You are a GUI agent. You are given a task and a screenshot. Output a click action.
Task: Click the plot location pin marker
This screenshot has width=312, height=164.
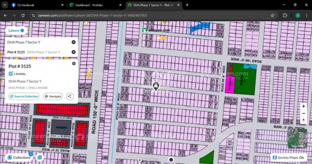[156, 86]
